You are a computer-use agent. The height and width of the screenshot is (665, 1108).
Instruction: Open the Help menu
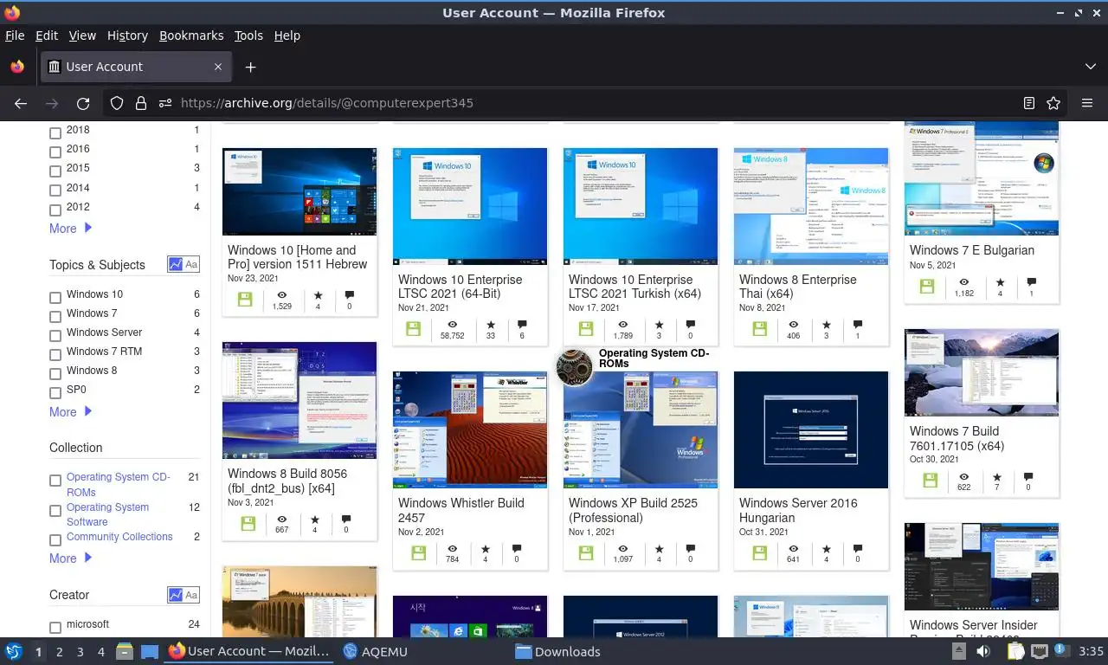[287, 36]
